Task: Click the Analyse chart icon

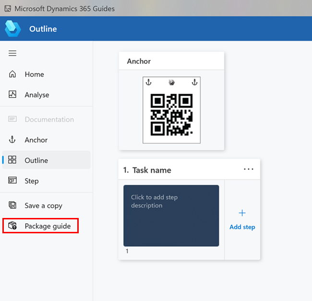Action: click(12, 94)
